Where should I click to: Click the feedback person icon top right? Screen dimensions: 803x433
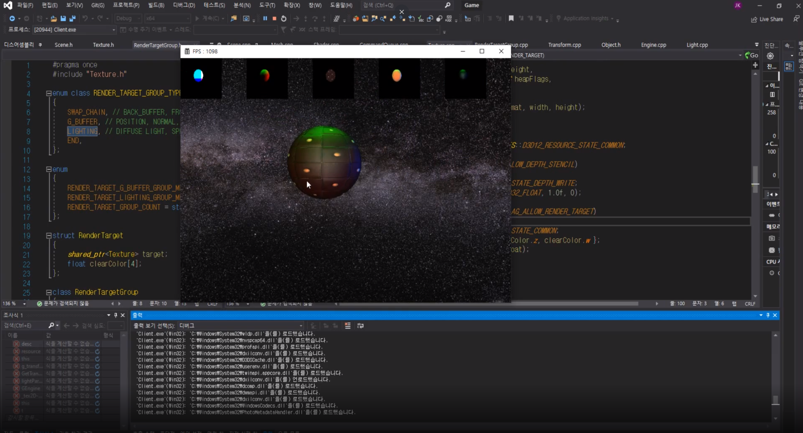[796, 19]
